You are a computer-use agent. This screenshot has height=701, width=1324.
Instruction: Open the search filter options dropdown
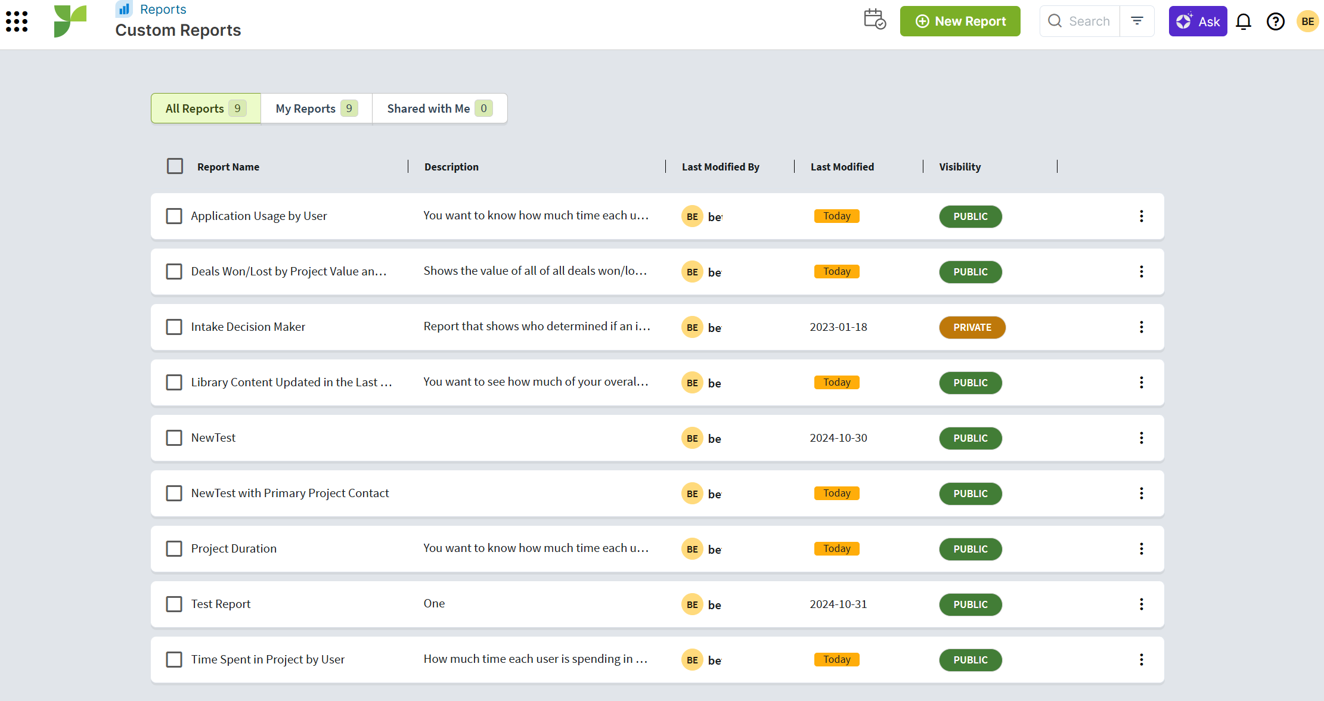[x=1137, y=21]
